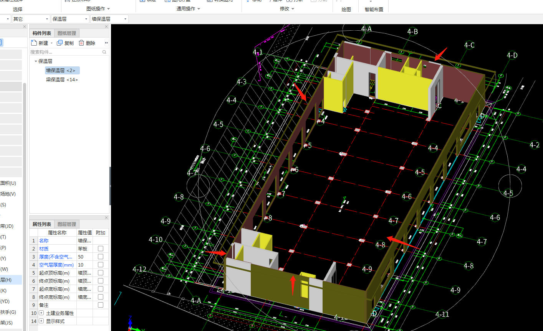Click the 起点顶标高(m) value cell
The width and height of the screenshot is (543, 331).
(84, 273)
